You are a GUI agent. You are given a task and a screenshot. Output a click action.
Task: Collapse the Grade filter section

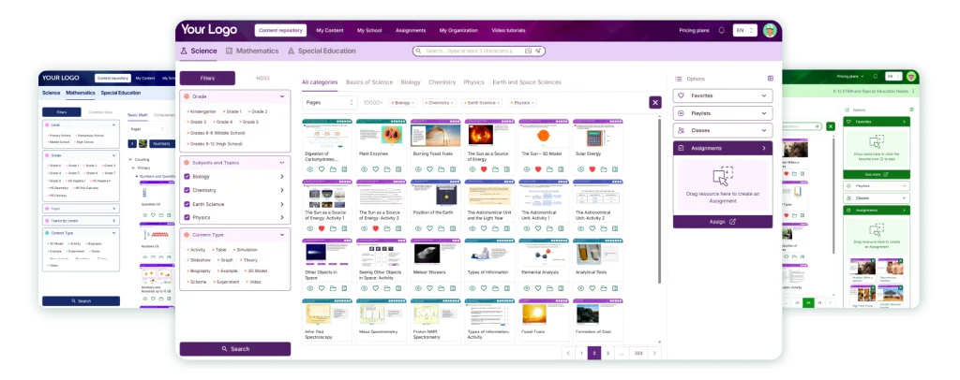[x=282, y=96]
